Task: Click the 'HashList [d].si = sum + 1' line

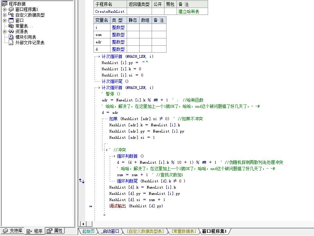Action: (x=137, y=200)
